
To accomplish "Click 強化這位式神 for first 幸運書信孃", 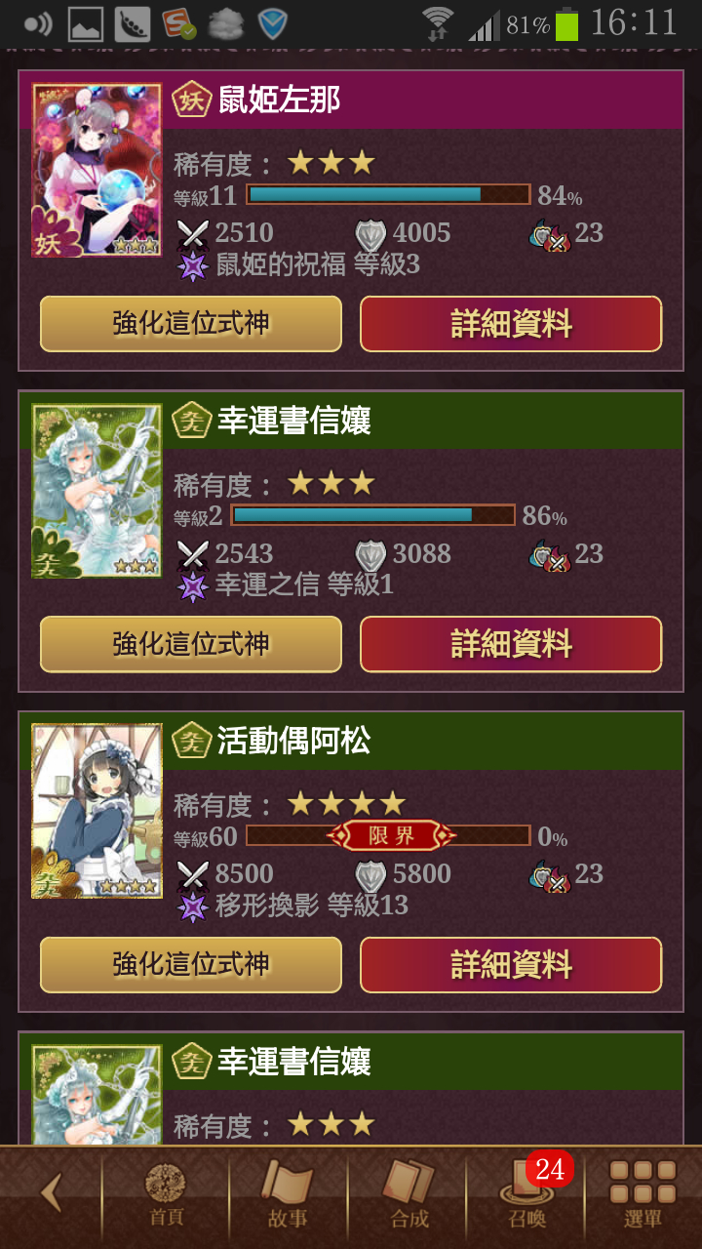I will pos(191,644).
